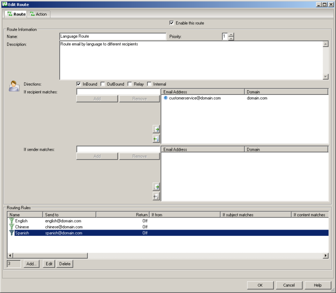336x293 pixels.
Task: Enable the OutBound direction checkbox
Action: (103, 84)
